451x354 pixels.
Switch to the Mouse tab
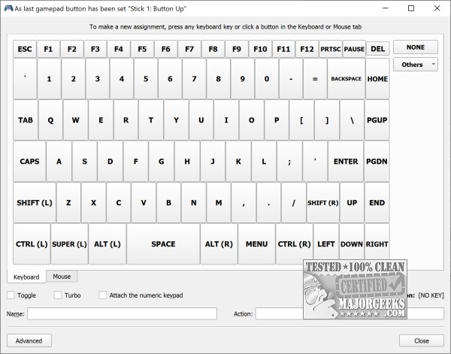(62, 277)
